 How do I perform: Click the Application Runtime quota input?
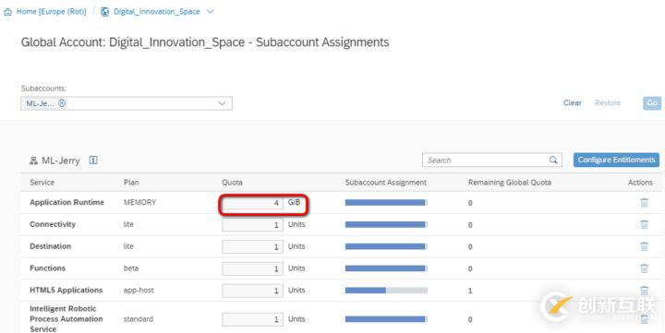(252, 203)
